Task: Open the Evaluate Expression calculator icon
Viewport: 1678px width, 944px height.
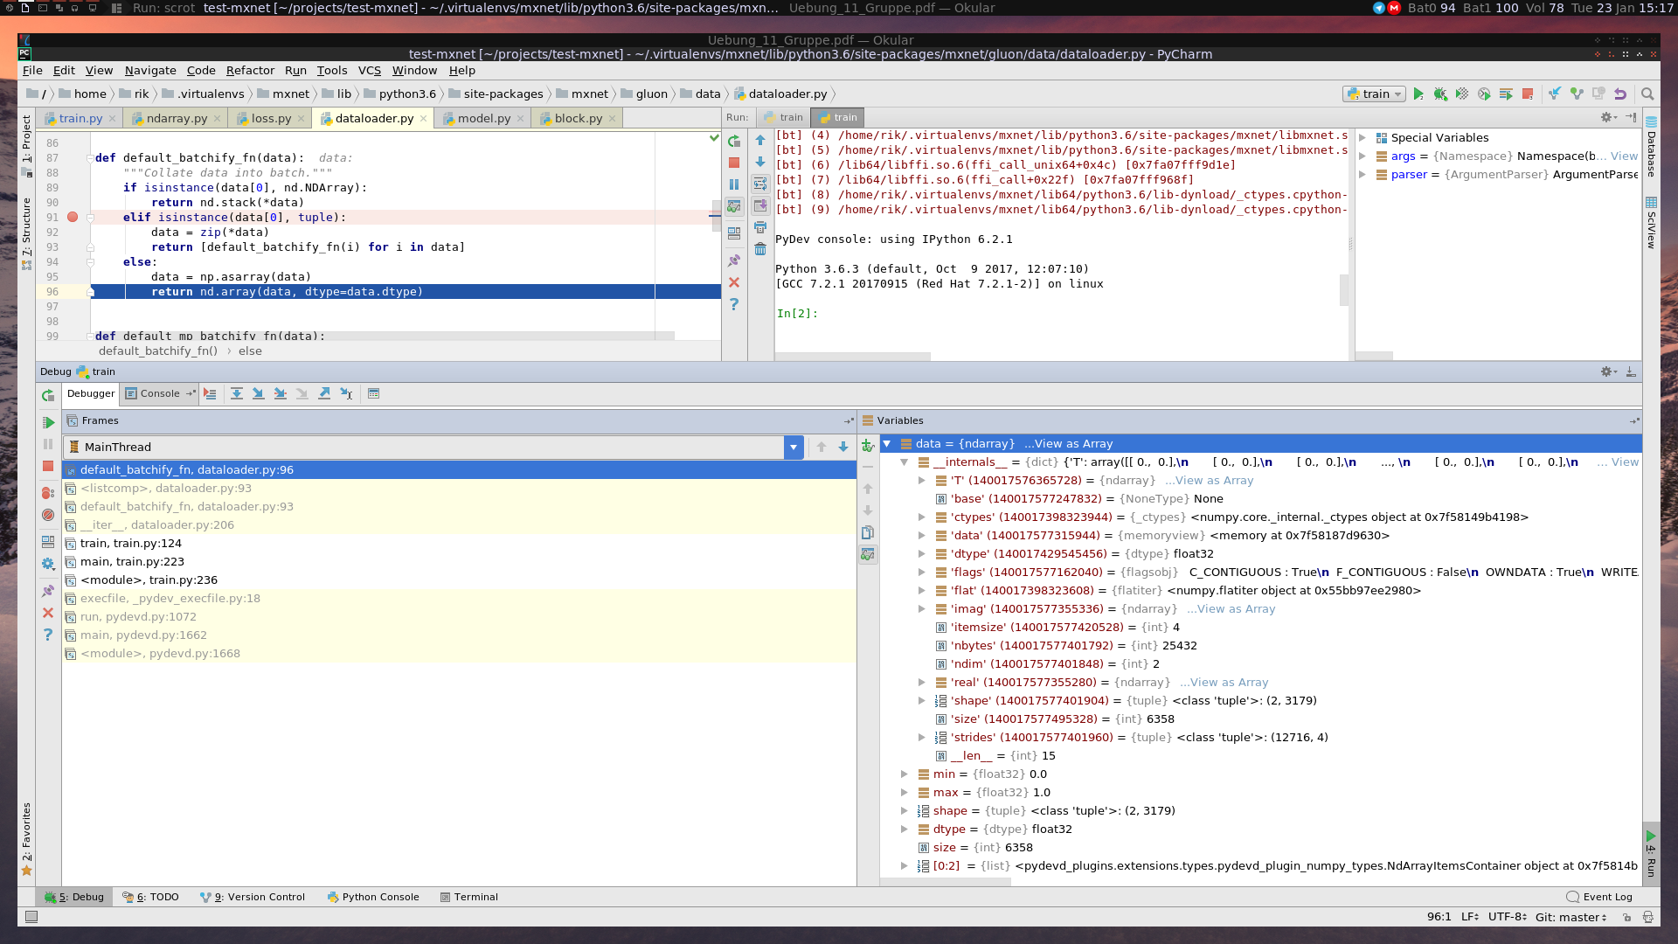Action: pyautogui.click(x=374, y=393)
